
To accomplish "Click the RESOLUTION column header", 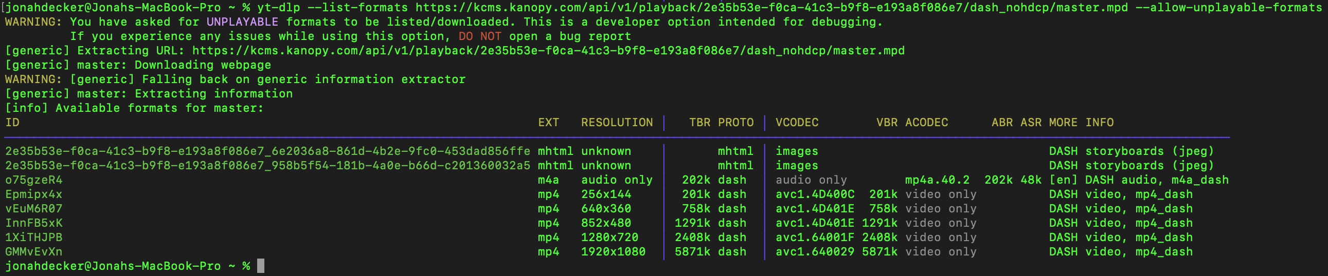I will coord(617,123).
